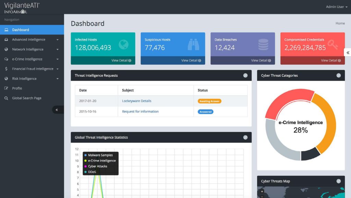This screenshot has width=351, height=198.
Task: Click the Awaiting Answer status badge
Action: [x=209, y=101]
